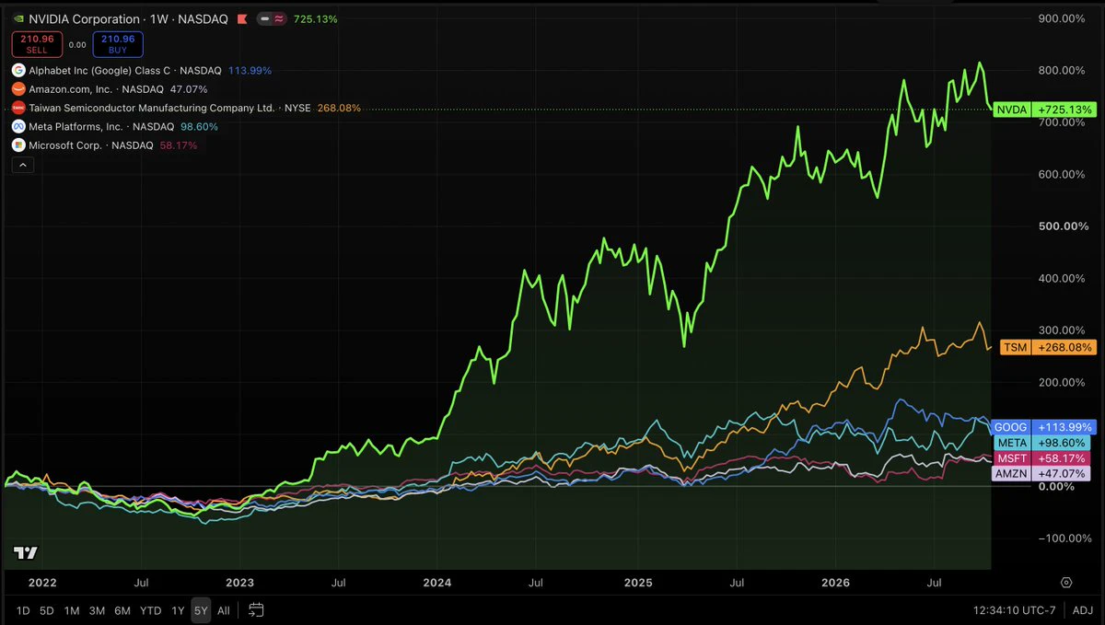Select the 1D time range
The height and width of the screenshot is (625, 1105).
[23, 610]
